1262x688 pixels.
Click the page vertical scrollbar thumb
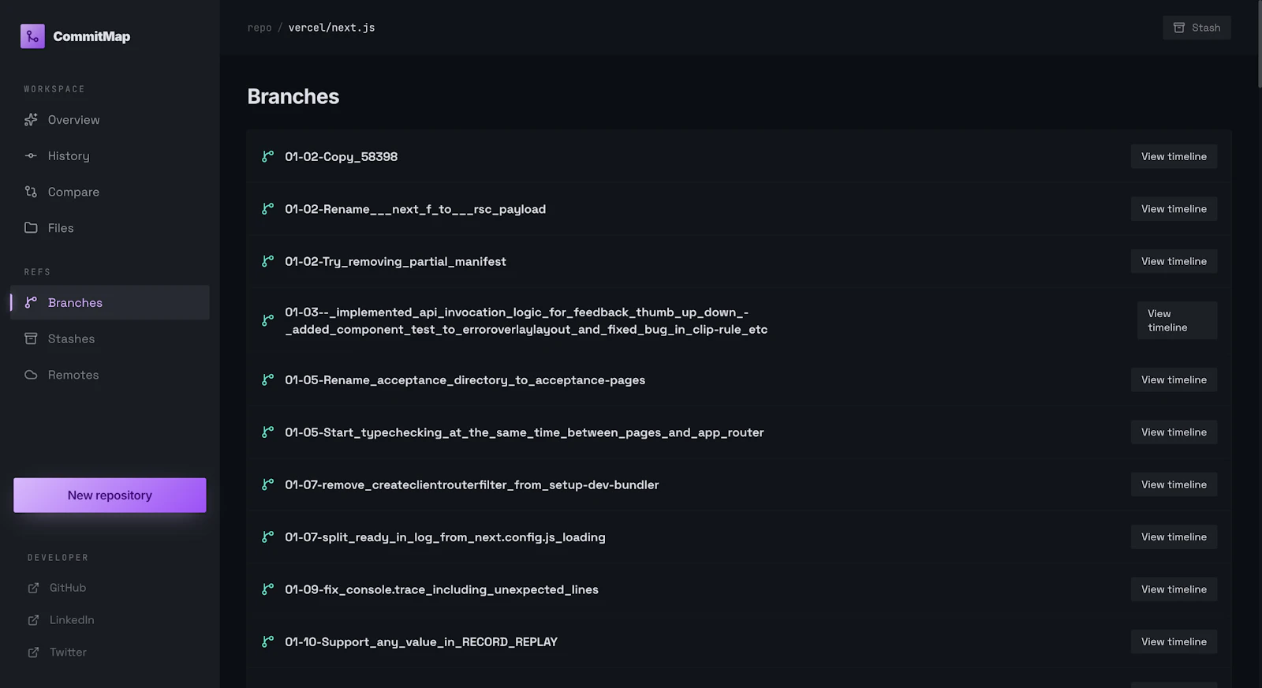(x=1259, y=43)
